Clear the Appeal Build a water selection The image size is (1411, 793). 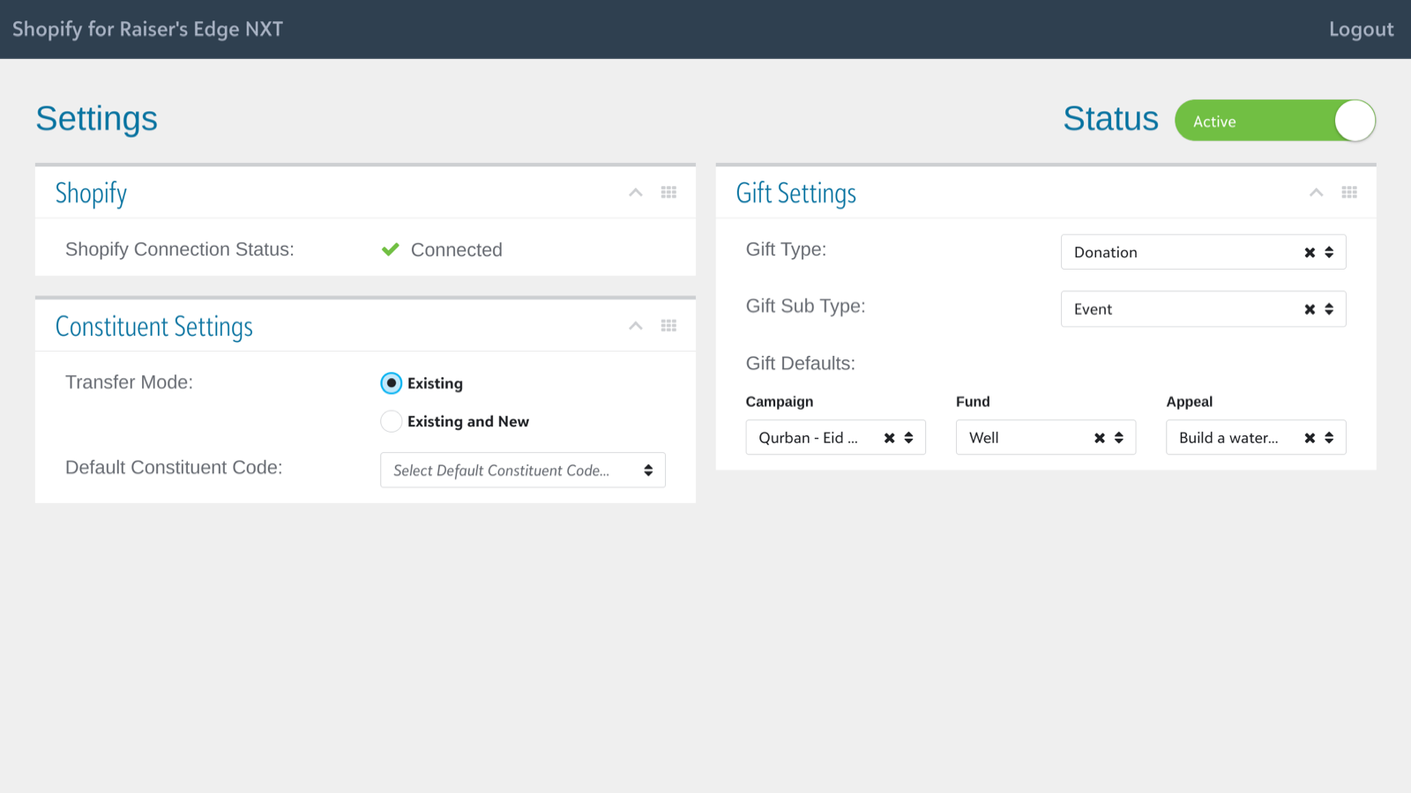(x=1310, y=438)
